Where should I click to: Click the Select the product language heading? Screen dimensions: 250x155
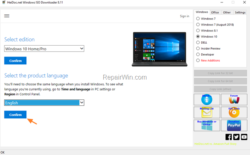coord(36,76)
